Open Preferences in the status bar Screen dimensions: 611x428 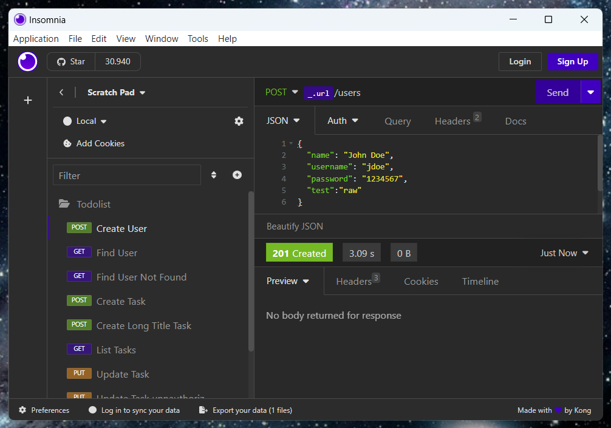[44, 410]
